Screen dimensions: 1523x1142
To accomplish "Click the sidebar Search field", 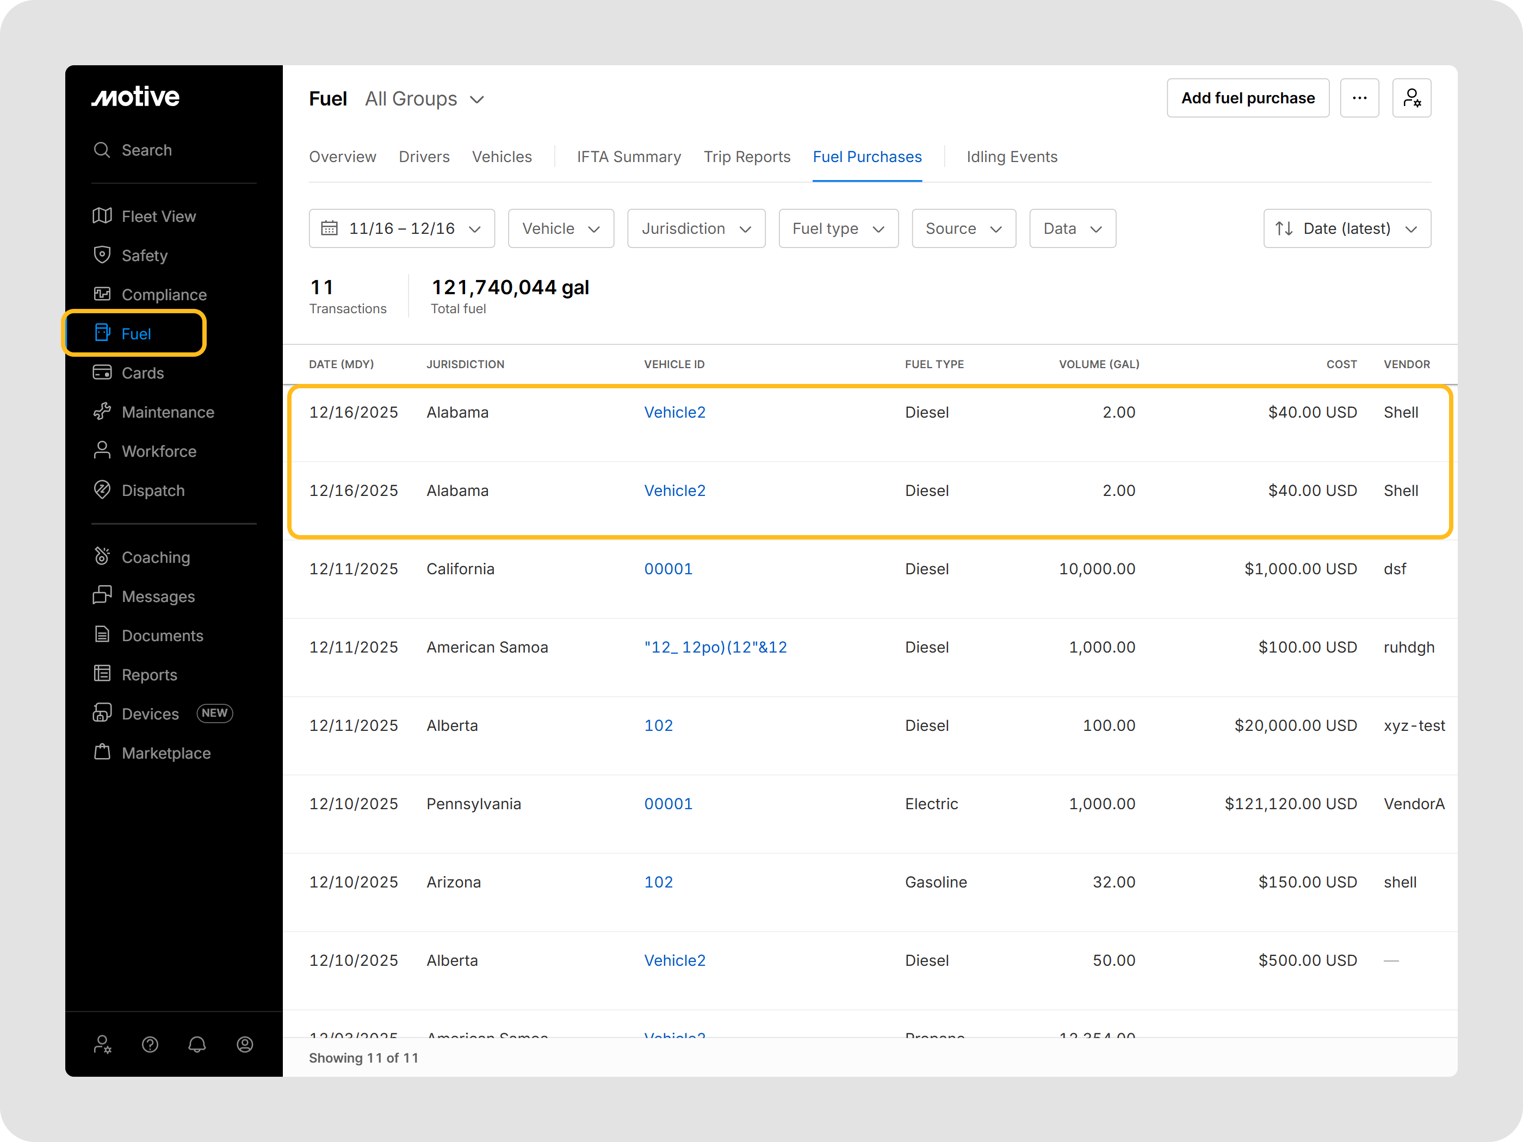I will click(x=147, y=150).
